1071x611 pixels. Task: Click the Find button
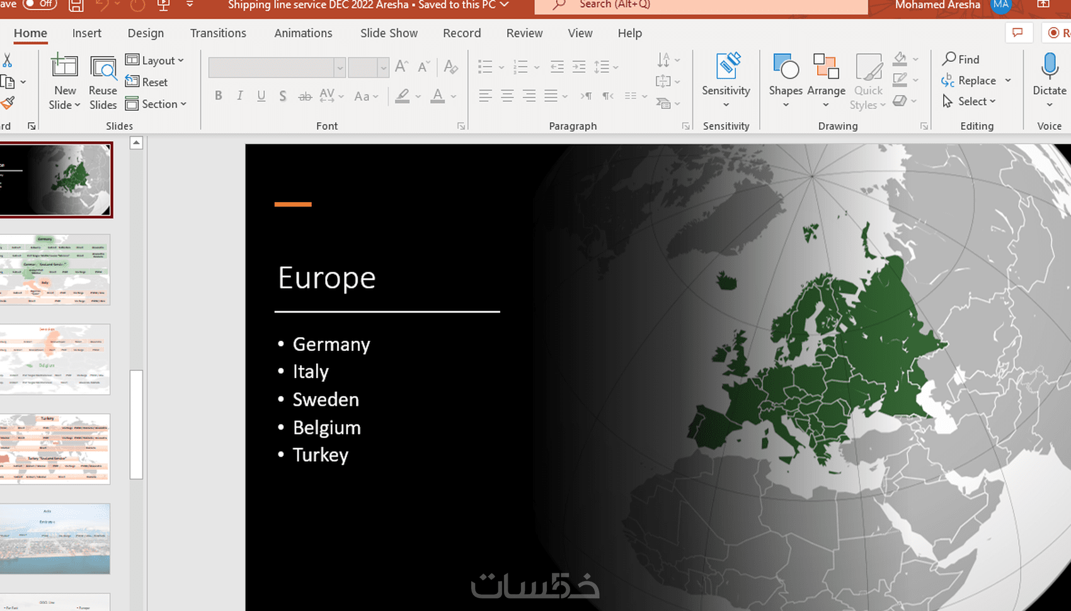coord(961,59)
